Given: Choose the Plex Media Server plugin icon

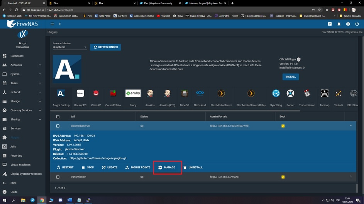Looking at the screenshot, I should [221, 93].
